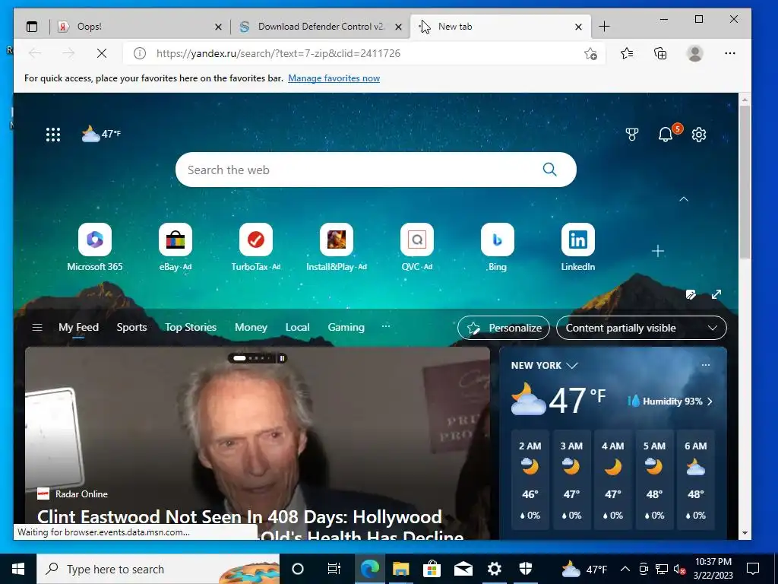Open the 2 AM hourly forecast

(x=530, y=481)
